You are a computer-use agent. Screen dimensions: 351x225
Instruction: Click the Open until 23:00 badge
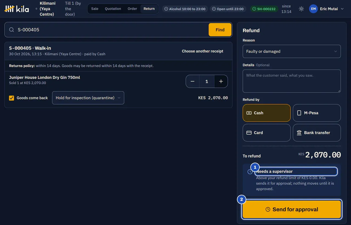click(x=228, y=9)
